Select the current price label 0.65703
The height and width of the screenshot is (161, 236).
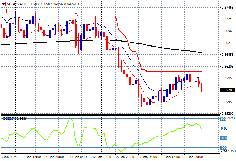point(227,90)
